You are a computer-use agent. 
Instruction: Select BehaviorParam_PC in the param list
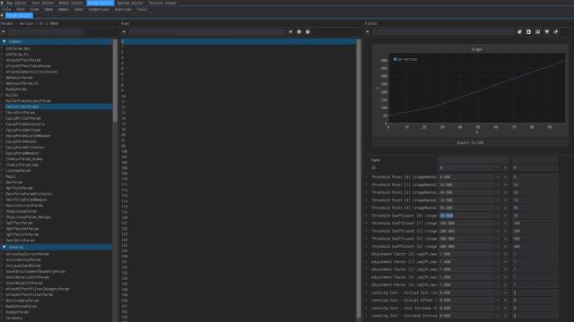coord(22,83)
